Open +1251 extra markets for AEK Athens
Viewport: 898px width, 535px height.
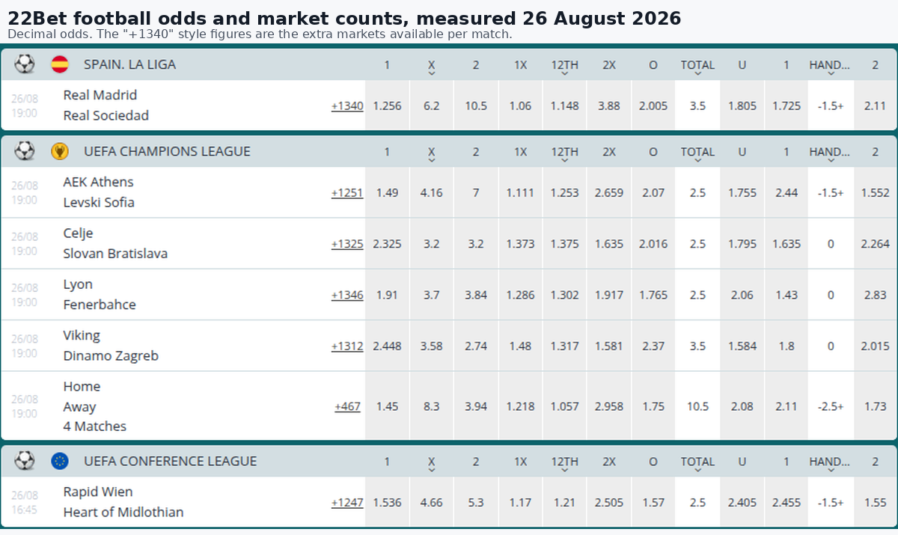pyautogui.click(x=347, y=193)
